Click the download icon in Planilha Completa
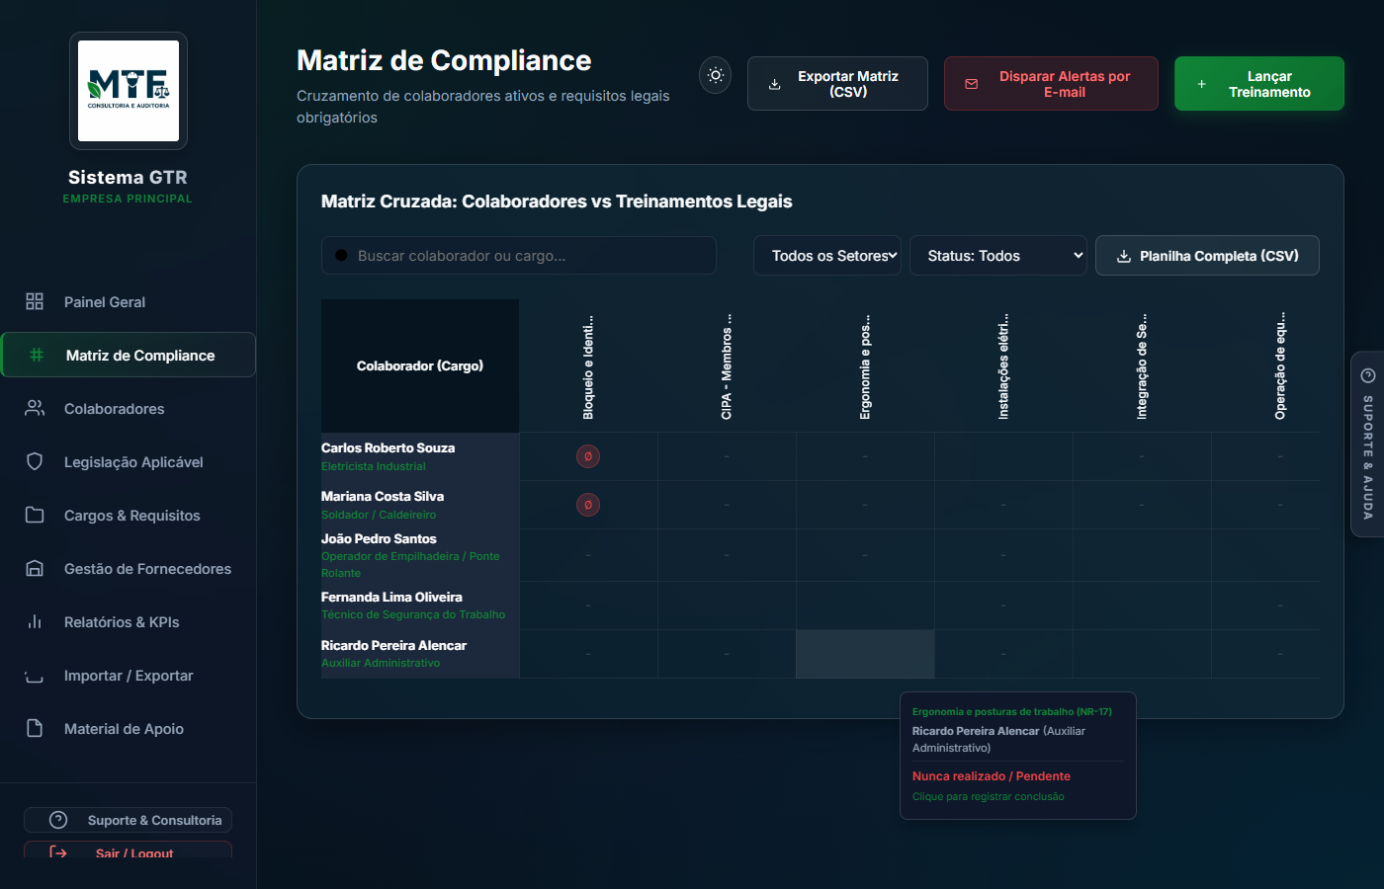Screen dimensions: 1384x889 [x=1124, y=256]
